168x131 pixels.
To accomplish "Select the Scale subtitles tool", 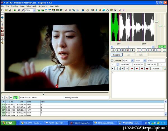I will pyautogui.click(x=2, y=28).
